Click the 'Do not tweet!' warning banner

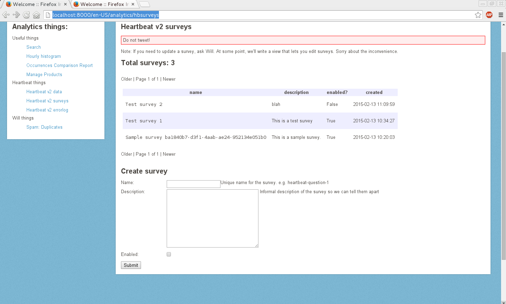(x=303, y=40)
